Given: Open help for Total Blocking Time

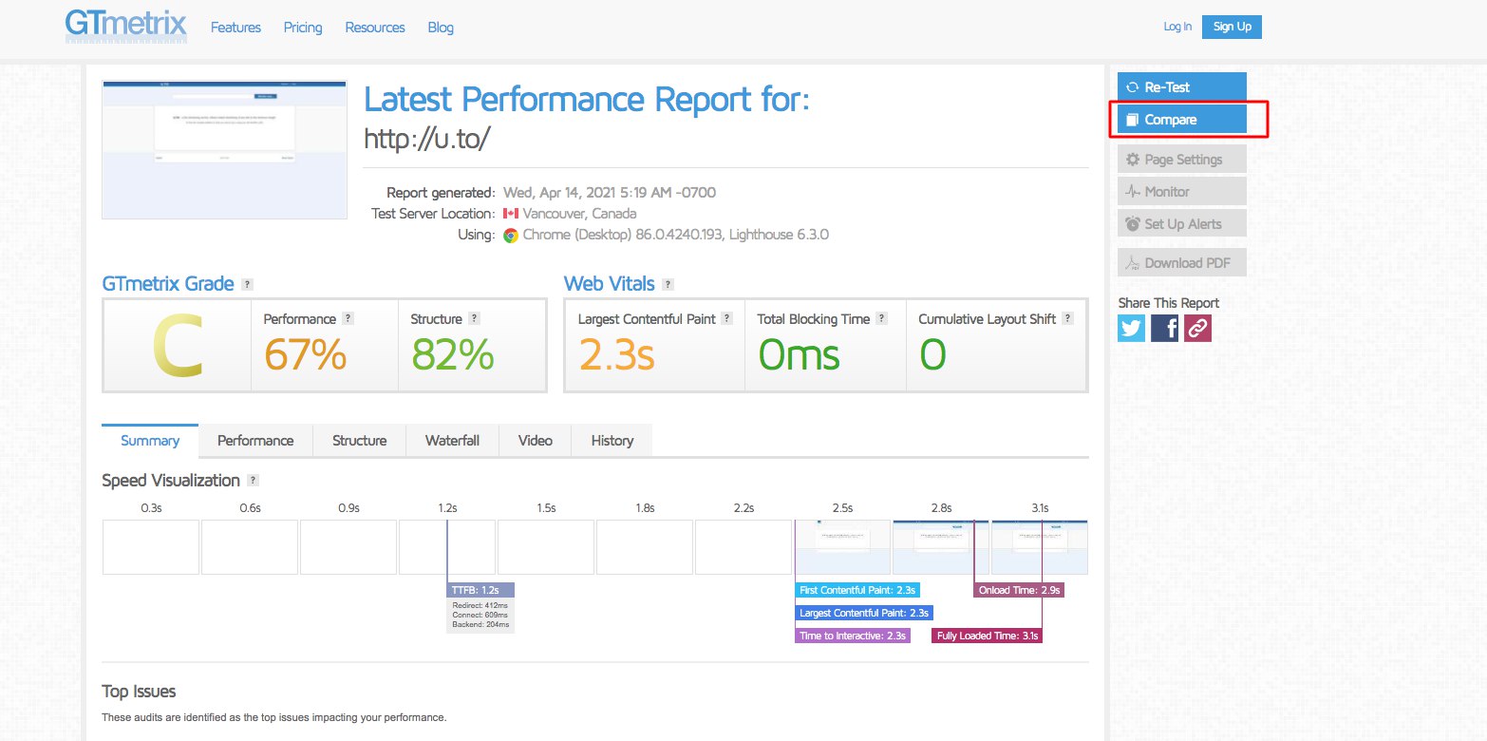Looking at the screenshot, I should click(x=882, y=319).
